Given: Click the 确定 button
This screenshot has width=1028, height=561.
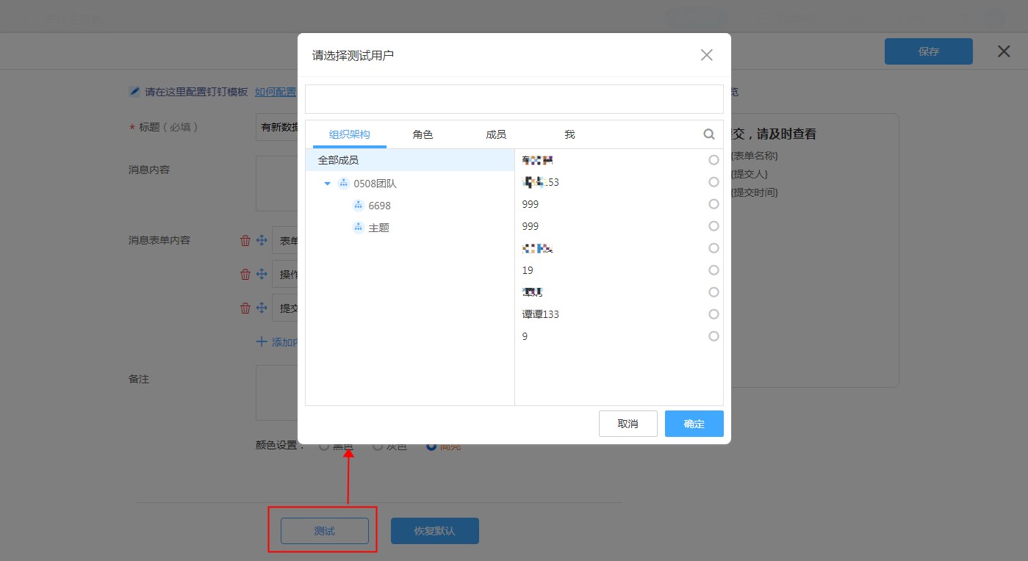Looking at the screenshot, I should point(694,424).
